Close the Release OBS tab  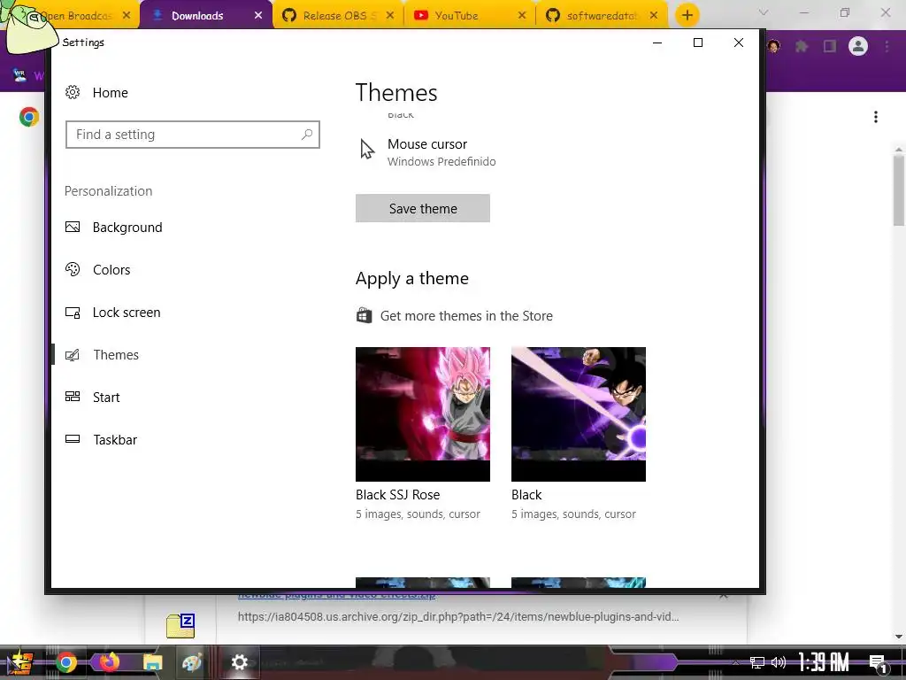[x=390, y=16]
